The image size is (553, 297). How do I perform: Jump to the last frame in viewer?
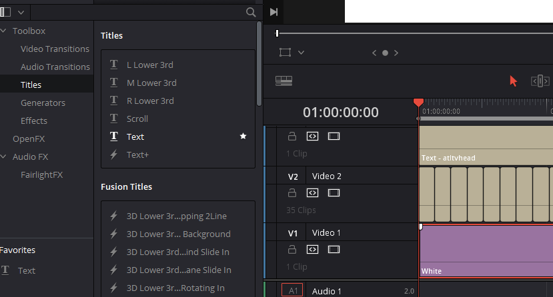tap(273, 12)
